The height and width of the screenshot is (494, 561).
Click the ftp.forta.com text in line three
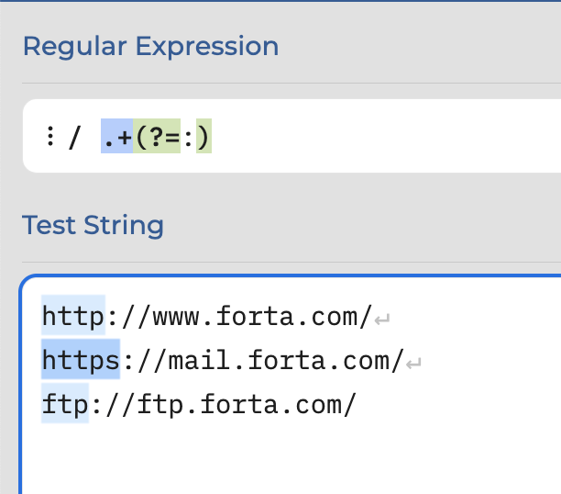238,405
